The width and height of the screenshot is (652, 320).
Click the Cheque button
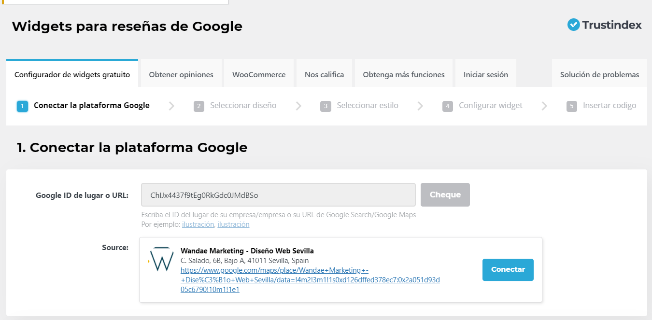(x=445, y=195)
